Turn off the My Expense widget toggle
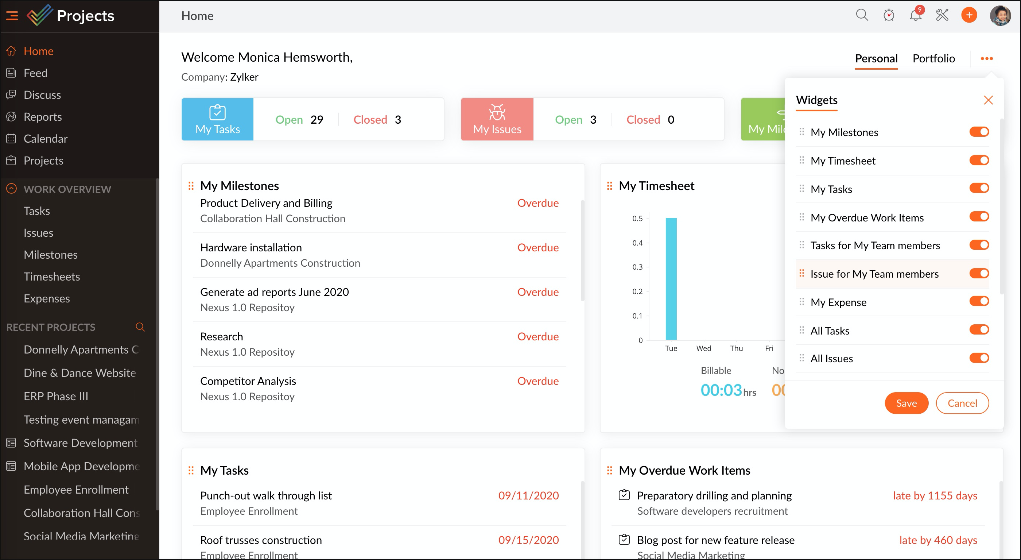Image resolution: width=1021 pixels, height=560 pixels. 979,301
